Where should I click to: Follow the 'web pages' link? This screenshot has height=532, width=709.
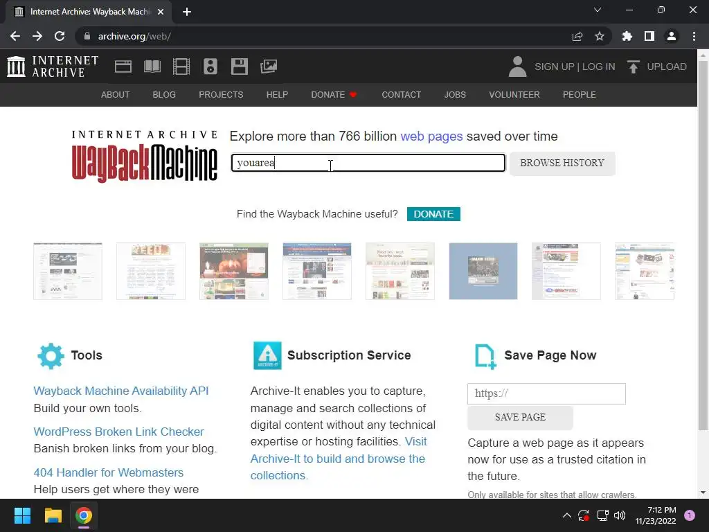[x=431, y=136]
